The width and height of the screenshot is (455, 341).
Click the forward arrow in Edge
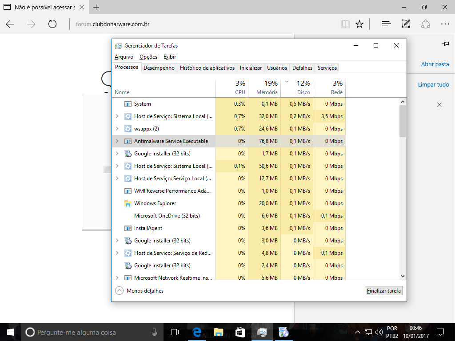(x=31, y=24)
